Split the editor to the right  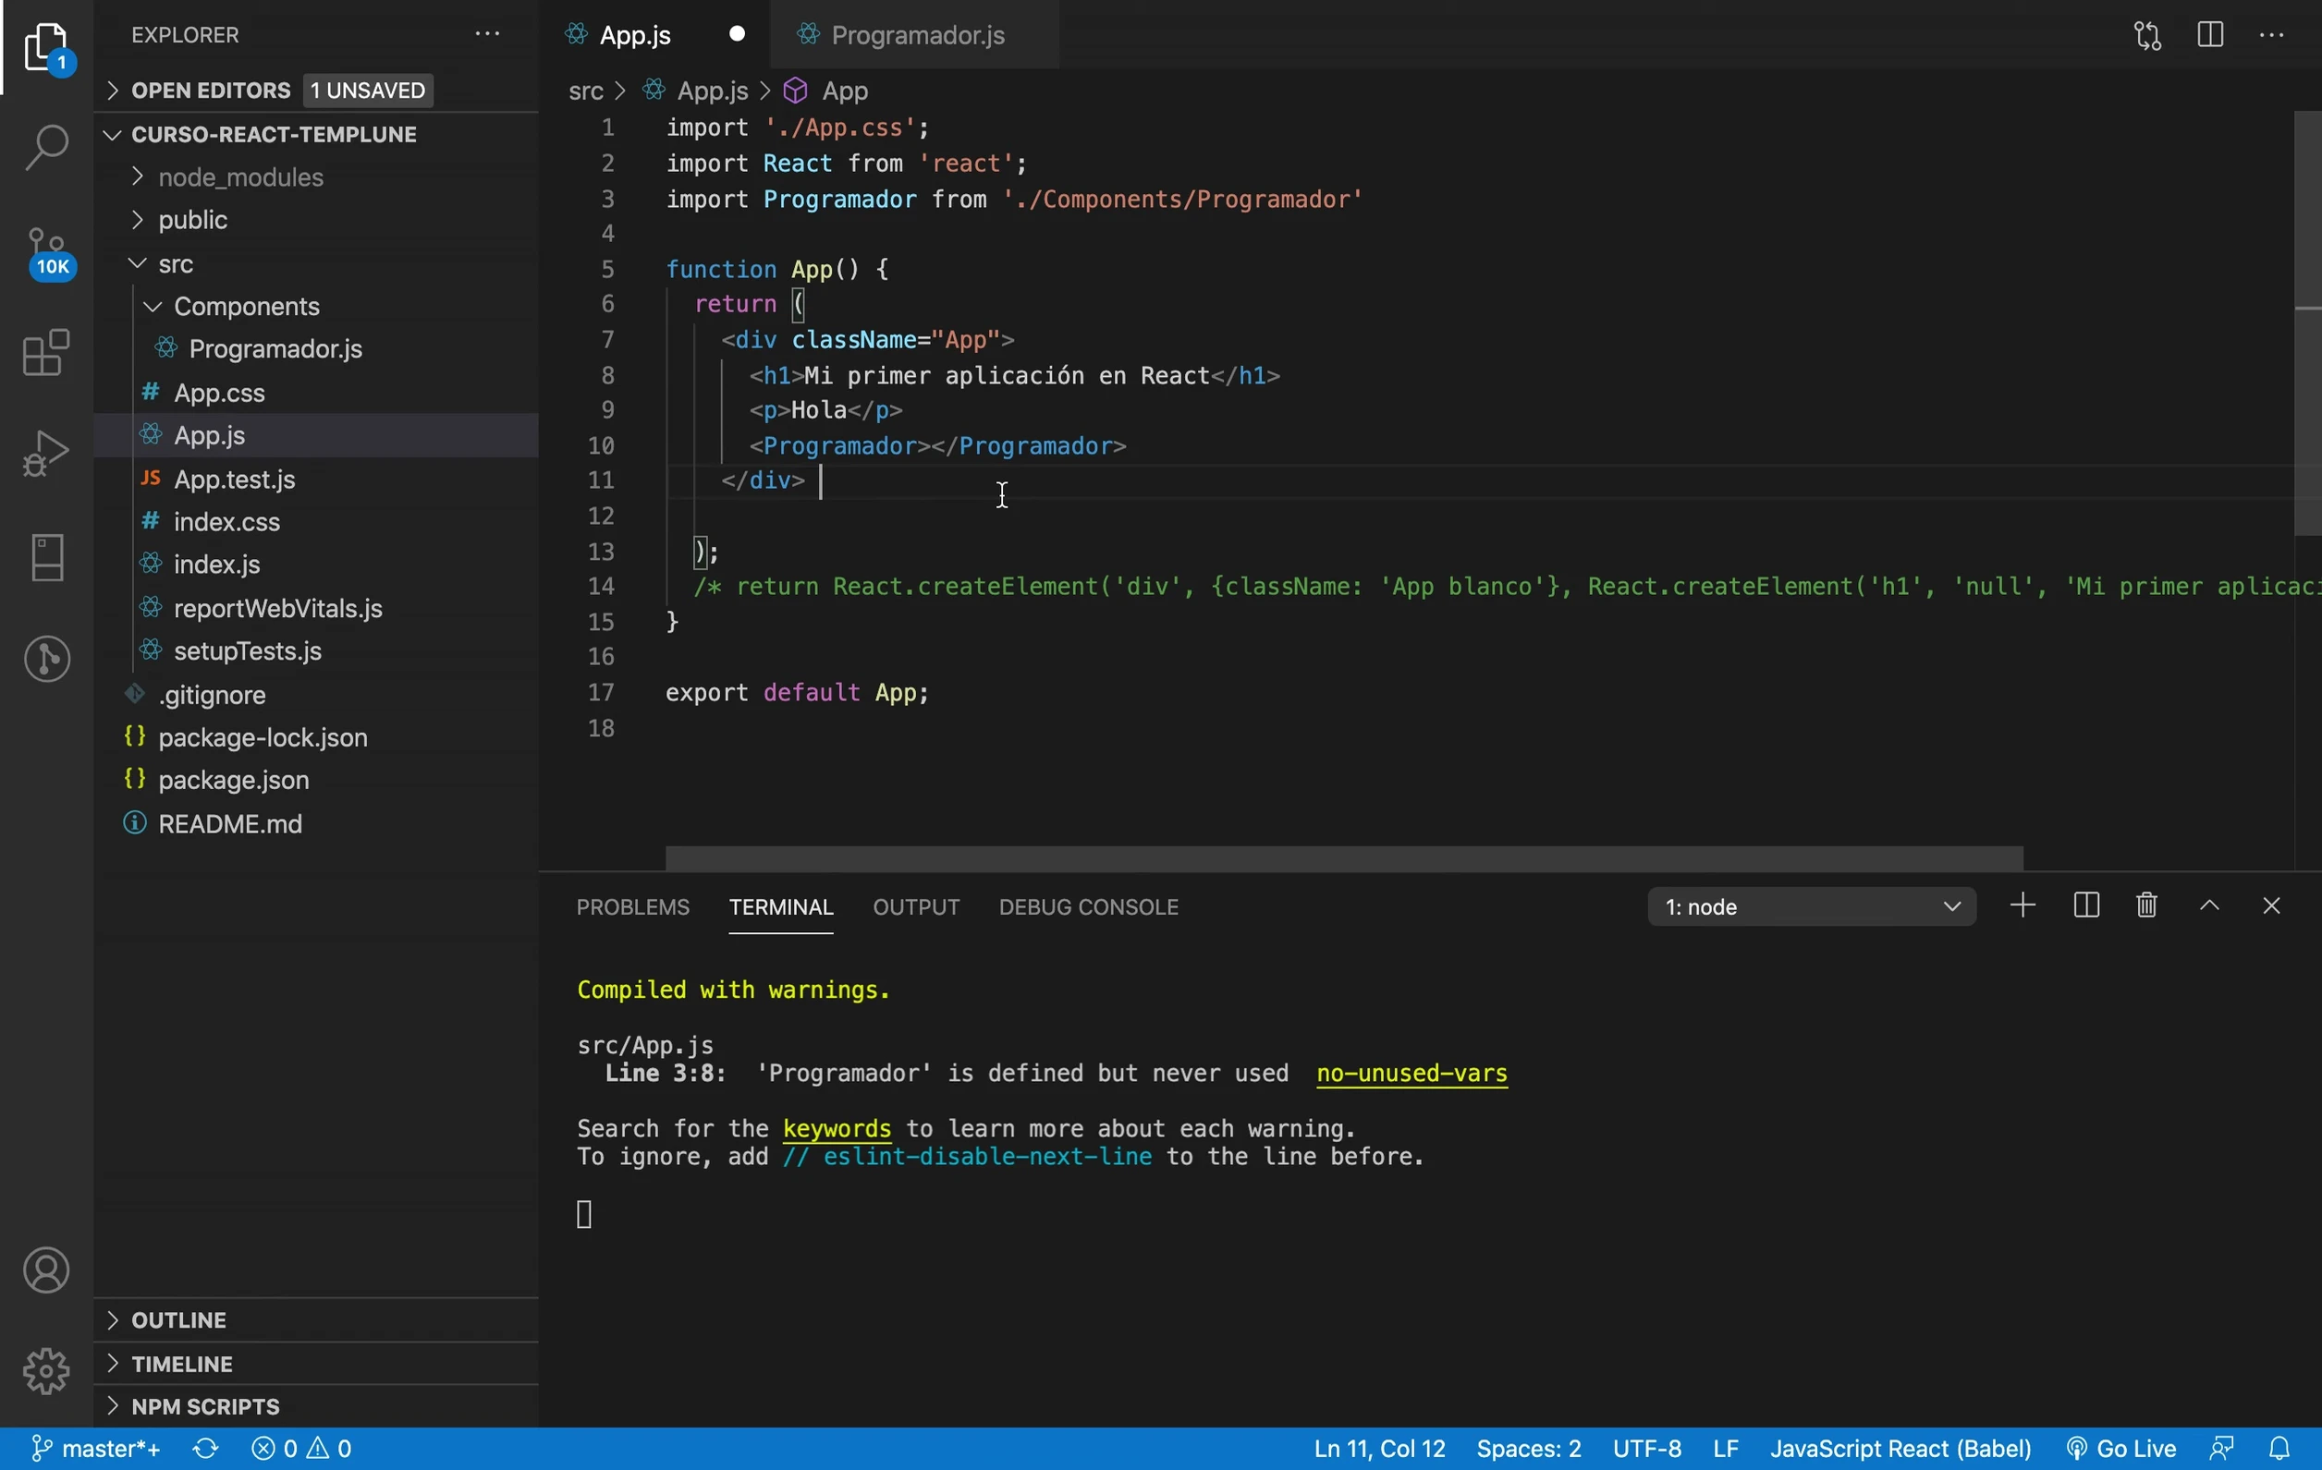coord(2210,35)
